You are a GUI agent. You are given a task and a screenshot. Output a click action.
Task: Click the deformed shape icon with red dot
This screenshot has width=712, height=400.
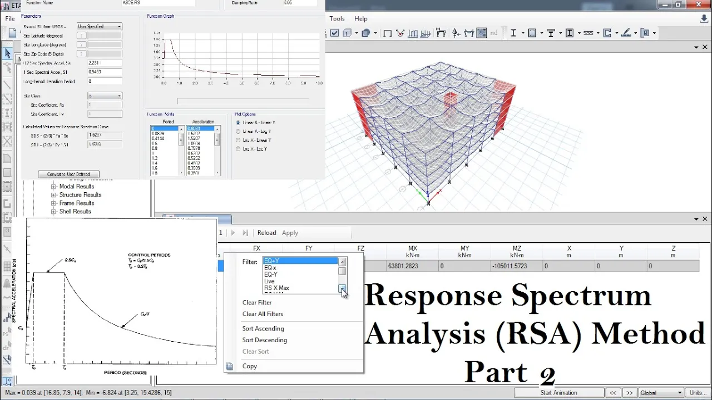point(400,33)
